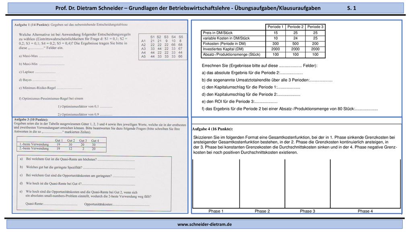The image size is (412, 232).
Task: Select the 'Aufgabe 4 (16 Punkte)' heading
Action: pyautogui.click(x=212, y=129)
